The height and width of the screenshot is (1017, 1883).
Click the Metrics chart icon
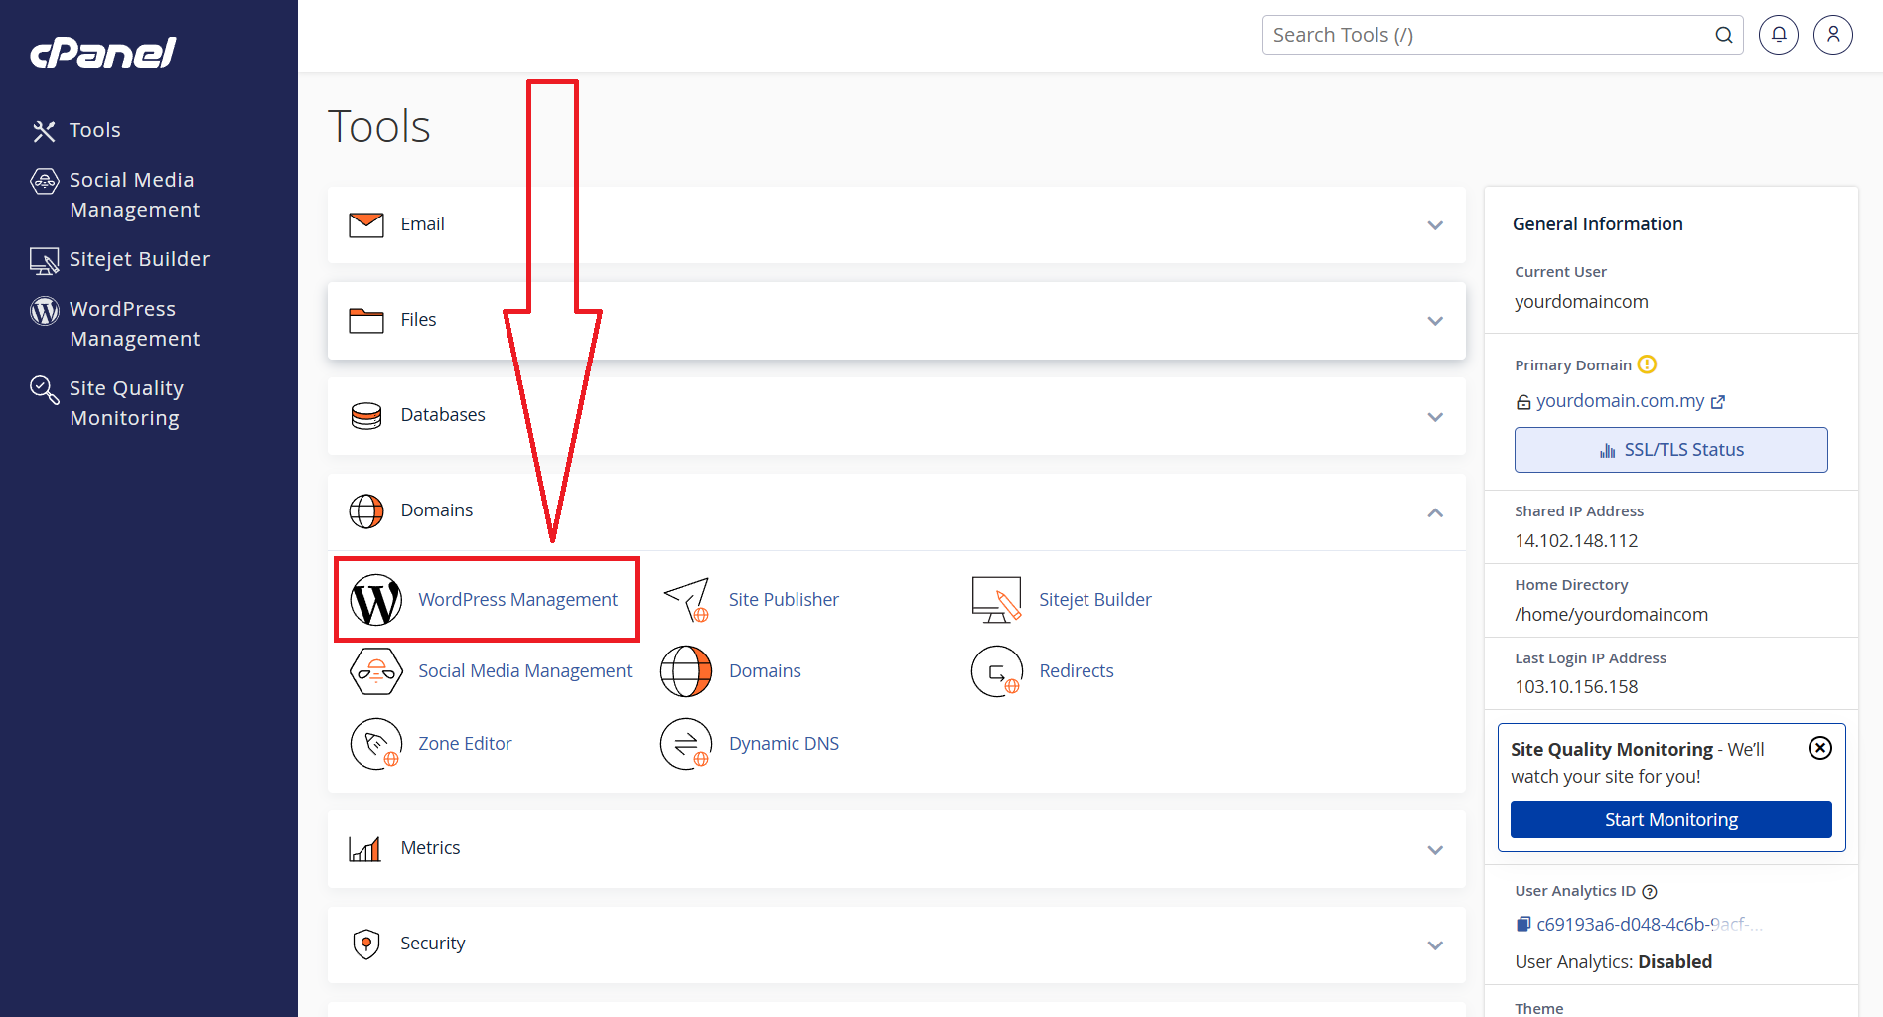pos(365,848)
